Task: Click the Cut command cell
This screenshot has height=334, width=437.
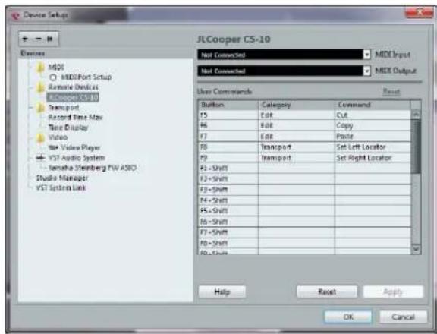Action: [x=373, y=115]
